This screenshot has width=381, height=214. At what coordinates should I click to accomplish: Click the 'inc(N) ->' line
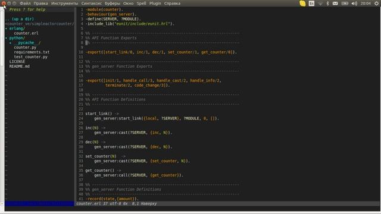[x=95, y=128]
